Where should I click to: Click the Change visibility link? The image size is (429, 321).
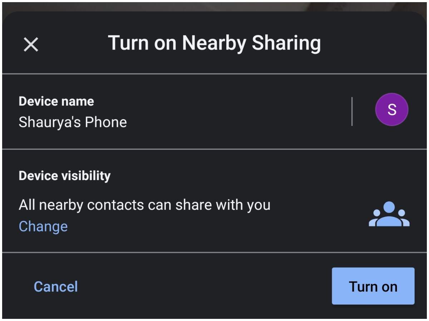click(43, 226)
